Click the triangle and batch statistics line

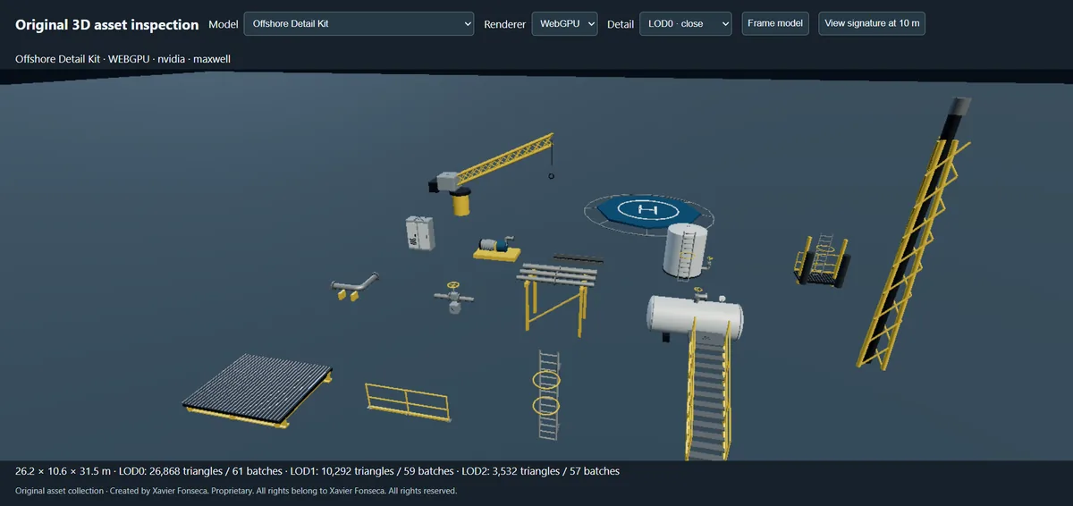point(317,471)
